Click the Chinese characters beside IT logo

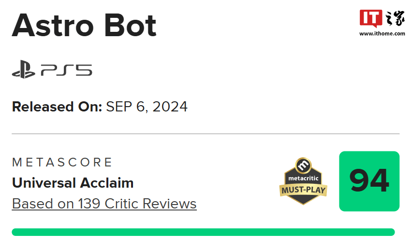pyautogui.click(x=395, y=18)
